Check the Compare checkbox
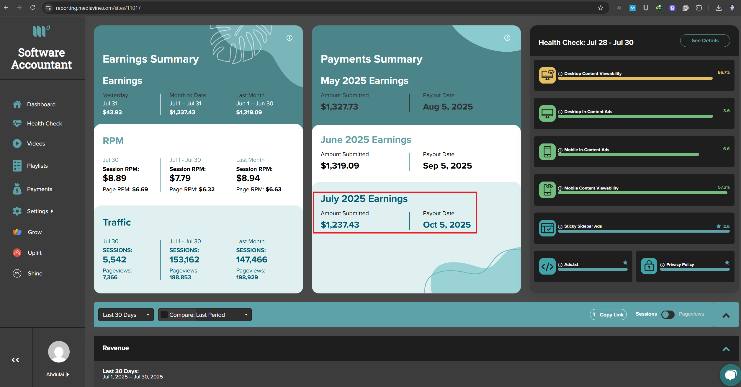Viewport: 741px width, 387px height. (x=164, y=315)
